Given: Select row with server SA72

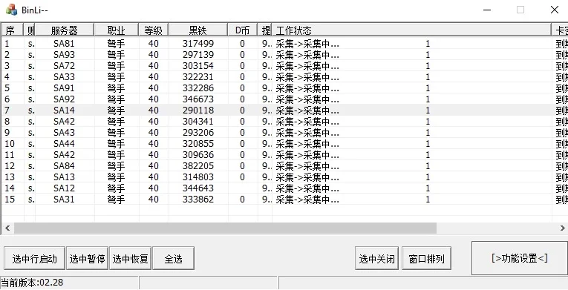Looking at the screenshot, I should click(x=284, y=66).
